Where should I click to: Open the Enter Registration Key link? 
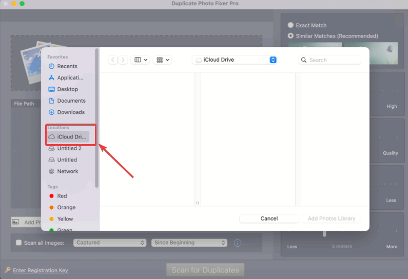pyautogui.click(x=41, y=270)
